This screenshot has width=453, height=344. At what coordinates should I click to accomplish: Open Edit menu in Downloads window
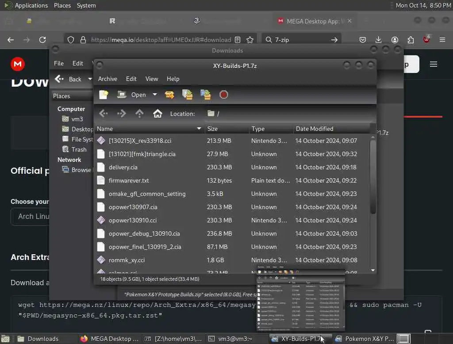pyautogui.click(x=77, y=63)
